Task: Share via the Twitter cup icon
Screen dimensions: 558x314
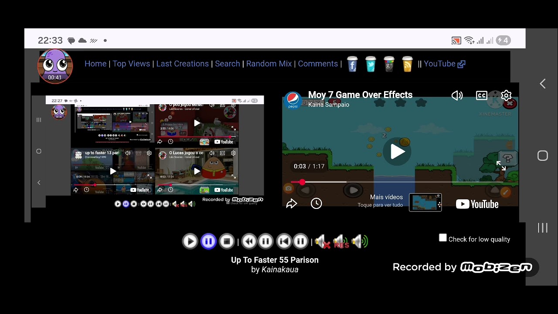Action: point(371,64)
